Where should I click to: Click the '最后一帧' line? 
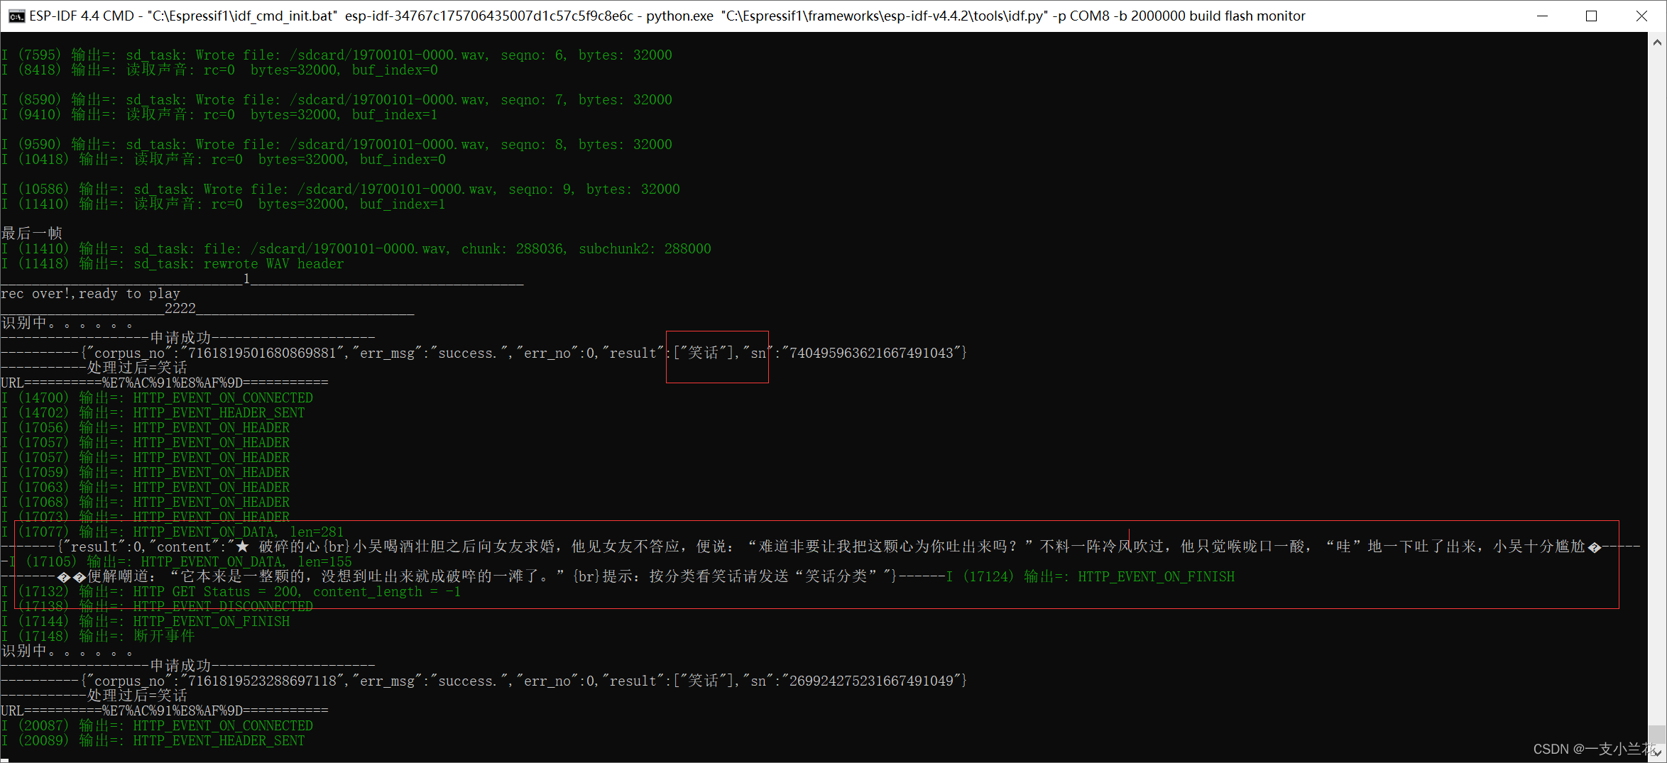(x=32, y=233)
